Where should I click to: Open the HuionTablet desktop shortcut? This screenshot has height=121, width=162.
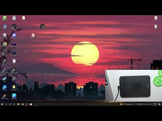pos(14,96)
